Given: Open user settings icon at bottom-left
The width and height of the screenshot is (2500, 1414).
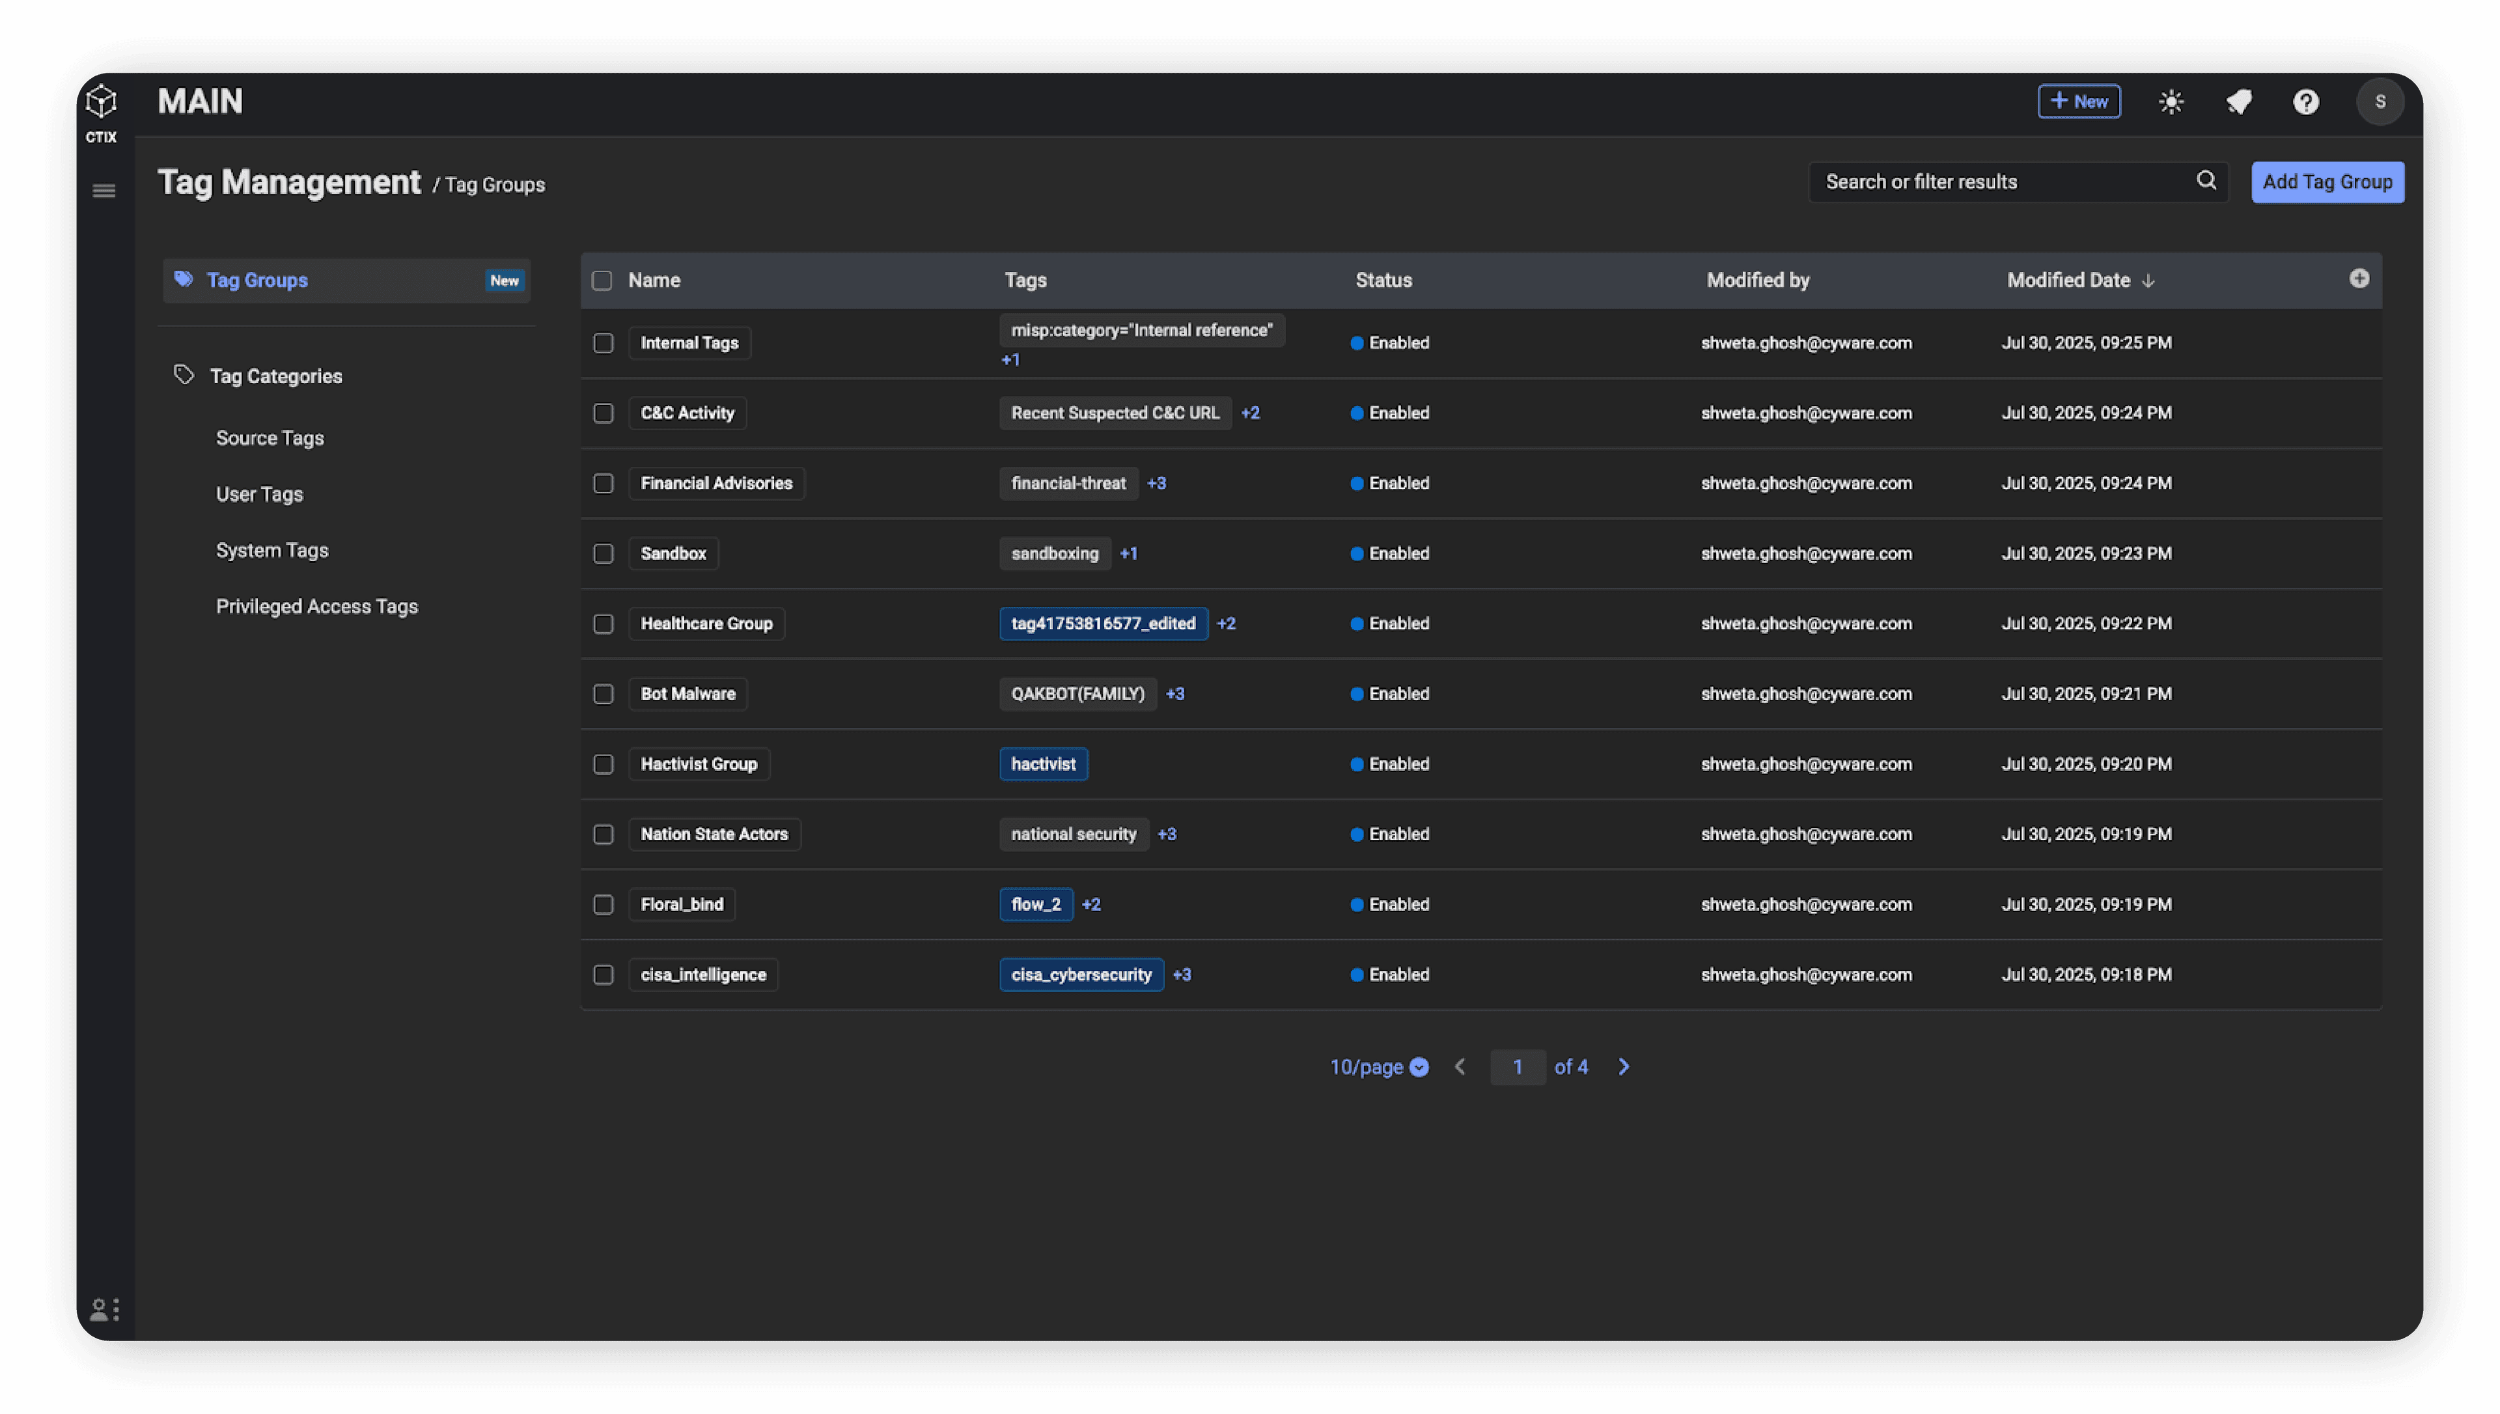Looking at the screenshot, I should (104, 1310).
